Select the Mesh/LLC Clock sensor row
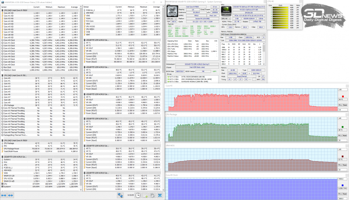The image size is (349, 200). pyautogui.click(x=40, y=70)
